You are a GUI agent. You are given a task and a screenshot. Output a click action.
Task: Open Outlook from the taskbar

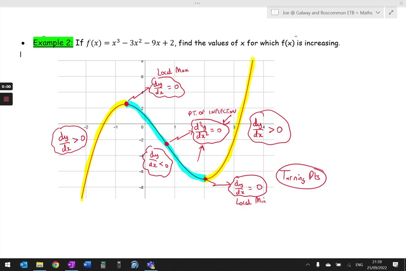[x=24, y=265]
